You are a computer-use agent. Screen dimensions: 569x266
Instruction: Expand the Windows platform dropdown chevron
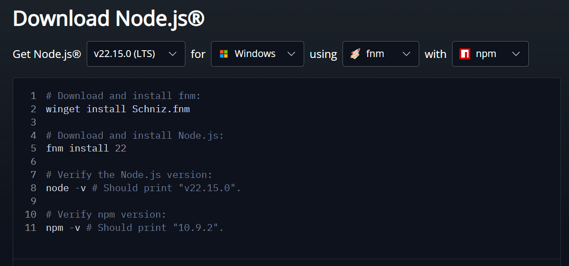pos(291,54)
